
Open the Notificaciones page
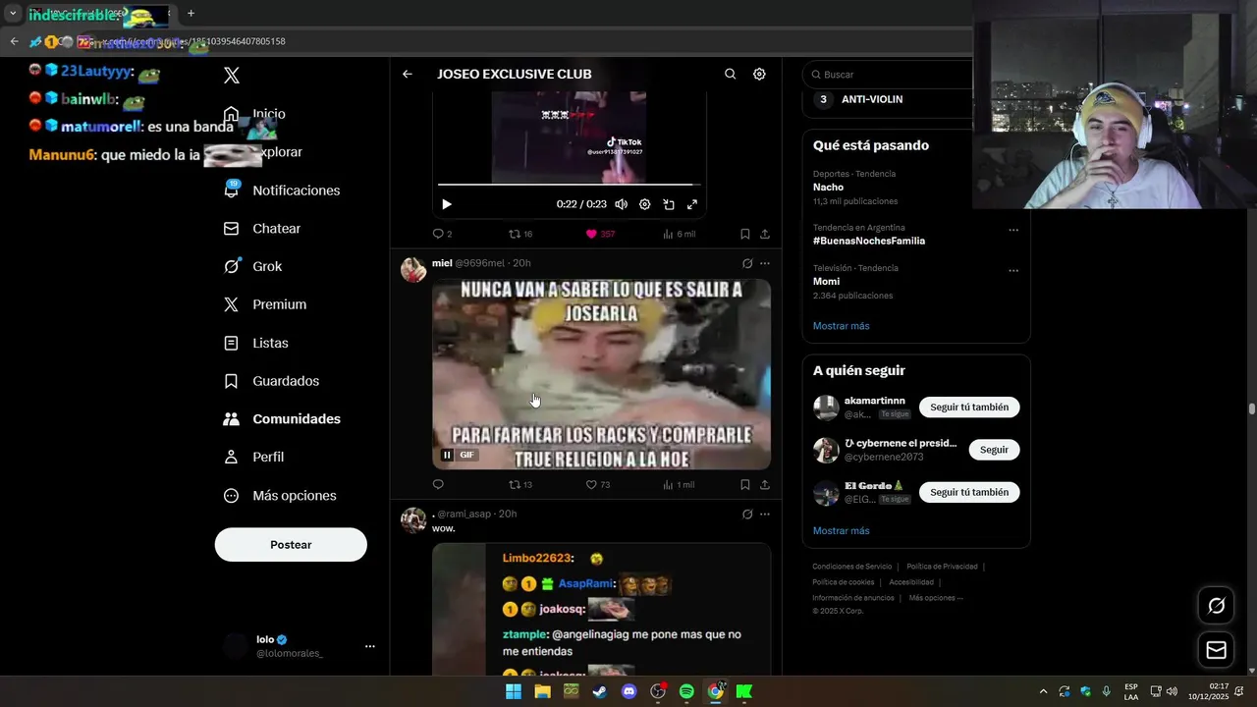[x=282, y=190]
